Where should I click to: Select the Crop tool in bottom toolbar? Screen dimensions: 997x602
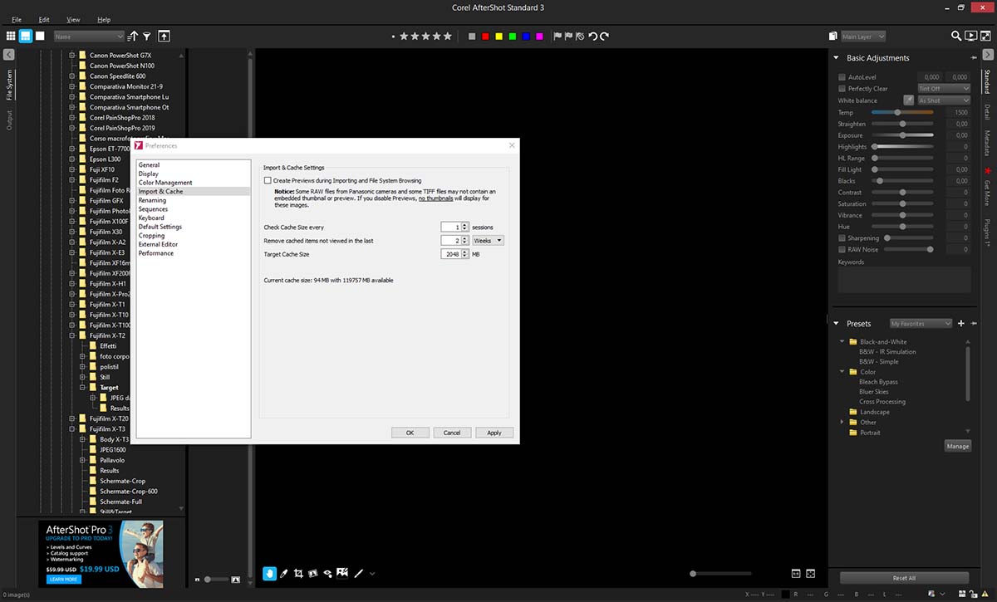tap(299, 573)
